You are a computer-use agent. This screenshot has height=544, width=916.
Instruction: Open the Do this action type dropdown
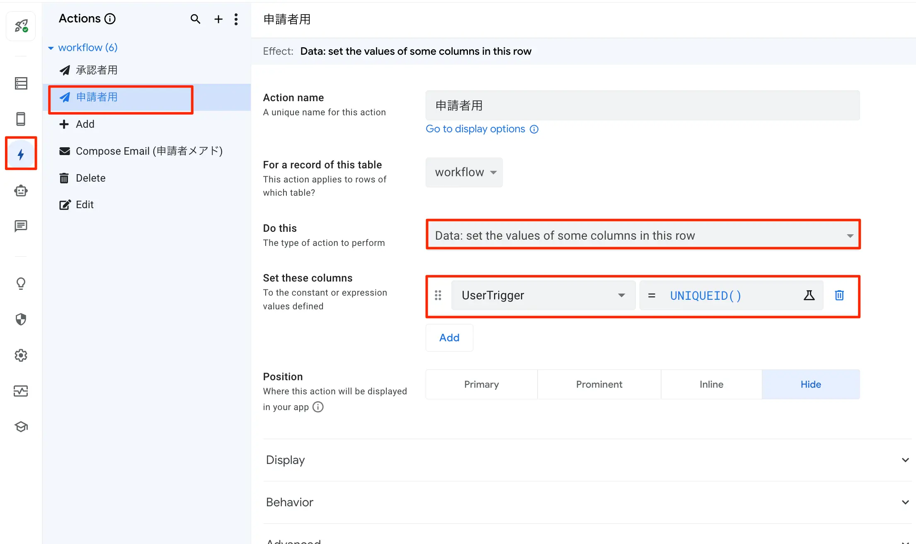(x=643, y=236)
